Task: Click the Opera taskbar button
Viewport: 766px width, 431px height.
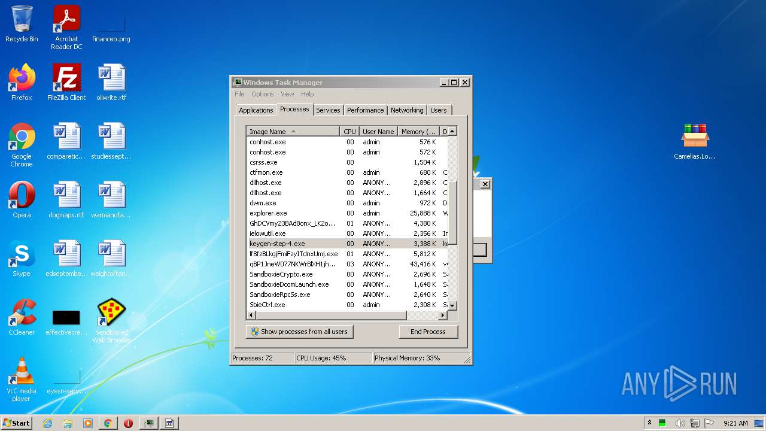Action: point(128,423)
